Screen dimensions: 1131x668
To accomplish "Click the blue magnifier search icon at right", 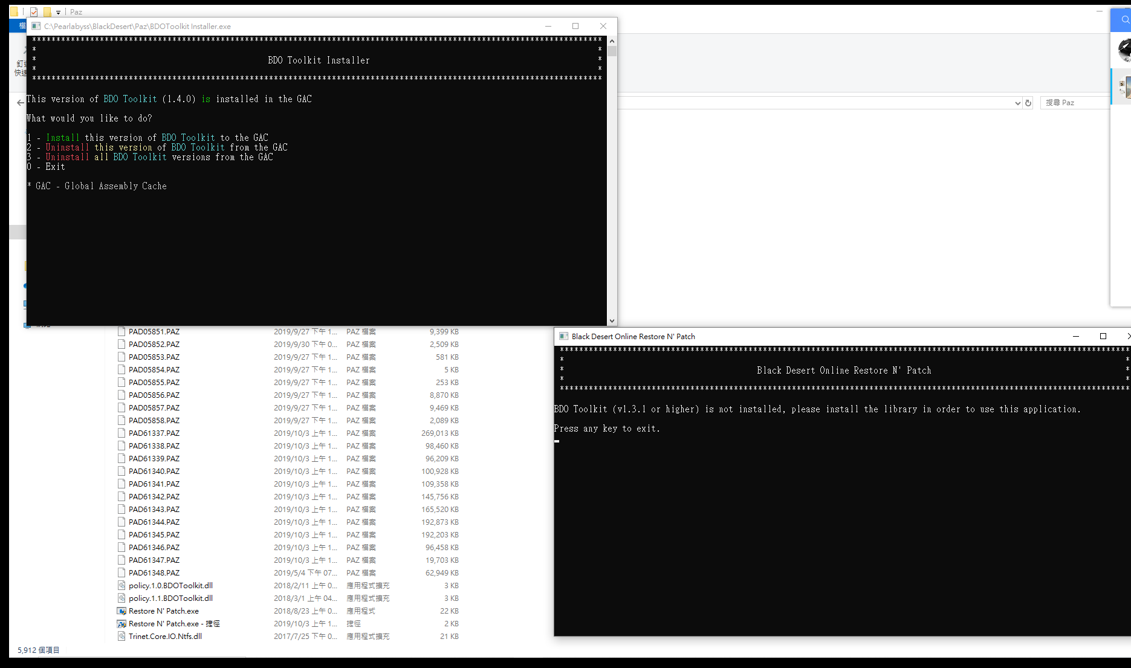I will click(1124, 20).
